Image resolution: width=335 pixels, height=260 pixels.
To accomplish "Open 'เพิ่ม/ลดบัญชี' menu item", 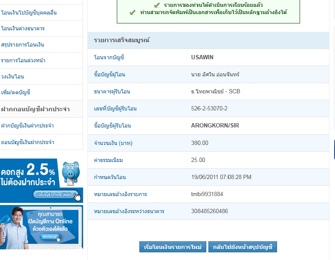I will point(16,92).
